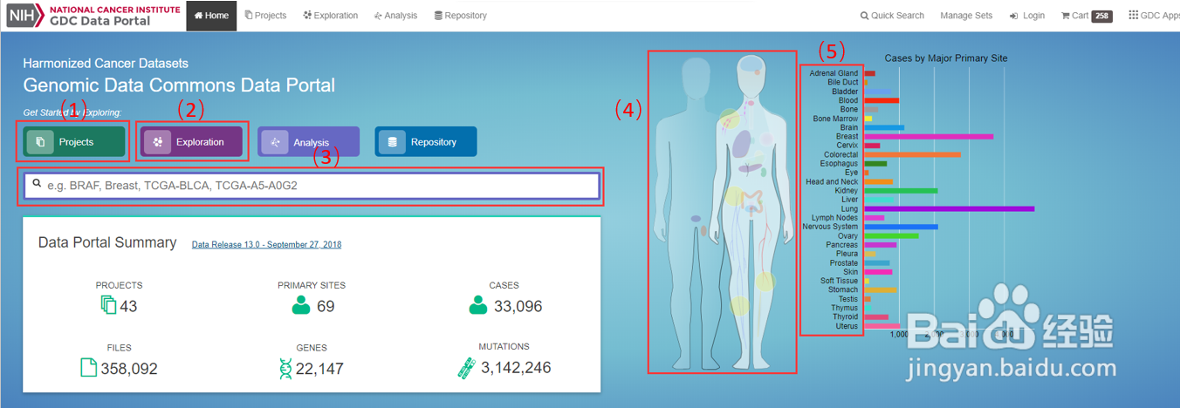Click the Login link

(1027, 16)
